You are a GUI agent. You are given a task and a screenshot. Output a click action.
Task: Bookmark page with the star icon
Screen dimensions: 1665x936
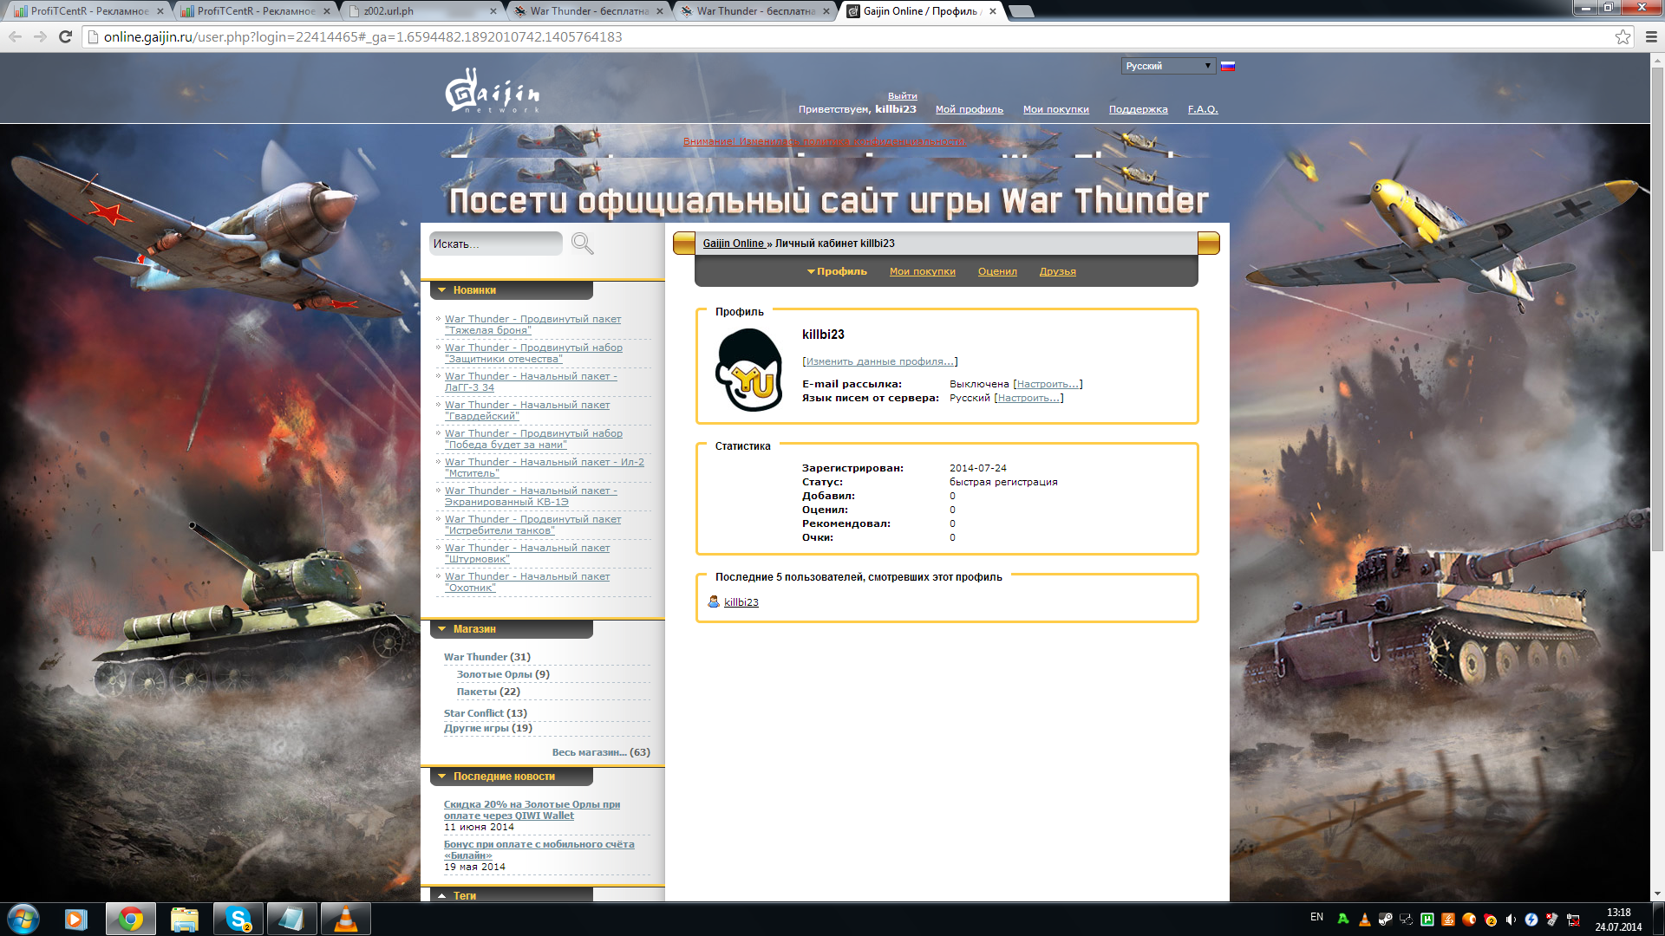click(x=1623, y=36)
